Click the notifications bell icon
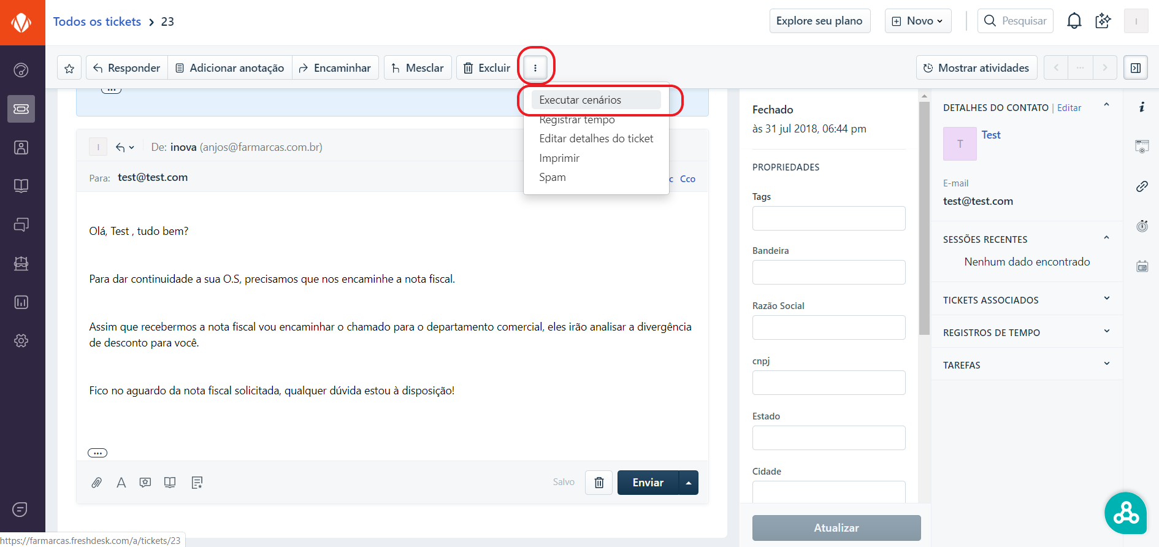Viewport: 1159px width, 547px height. point(1074,21)
